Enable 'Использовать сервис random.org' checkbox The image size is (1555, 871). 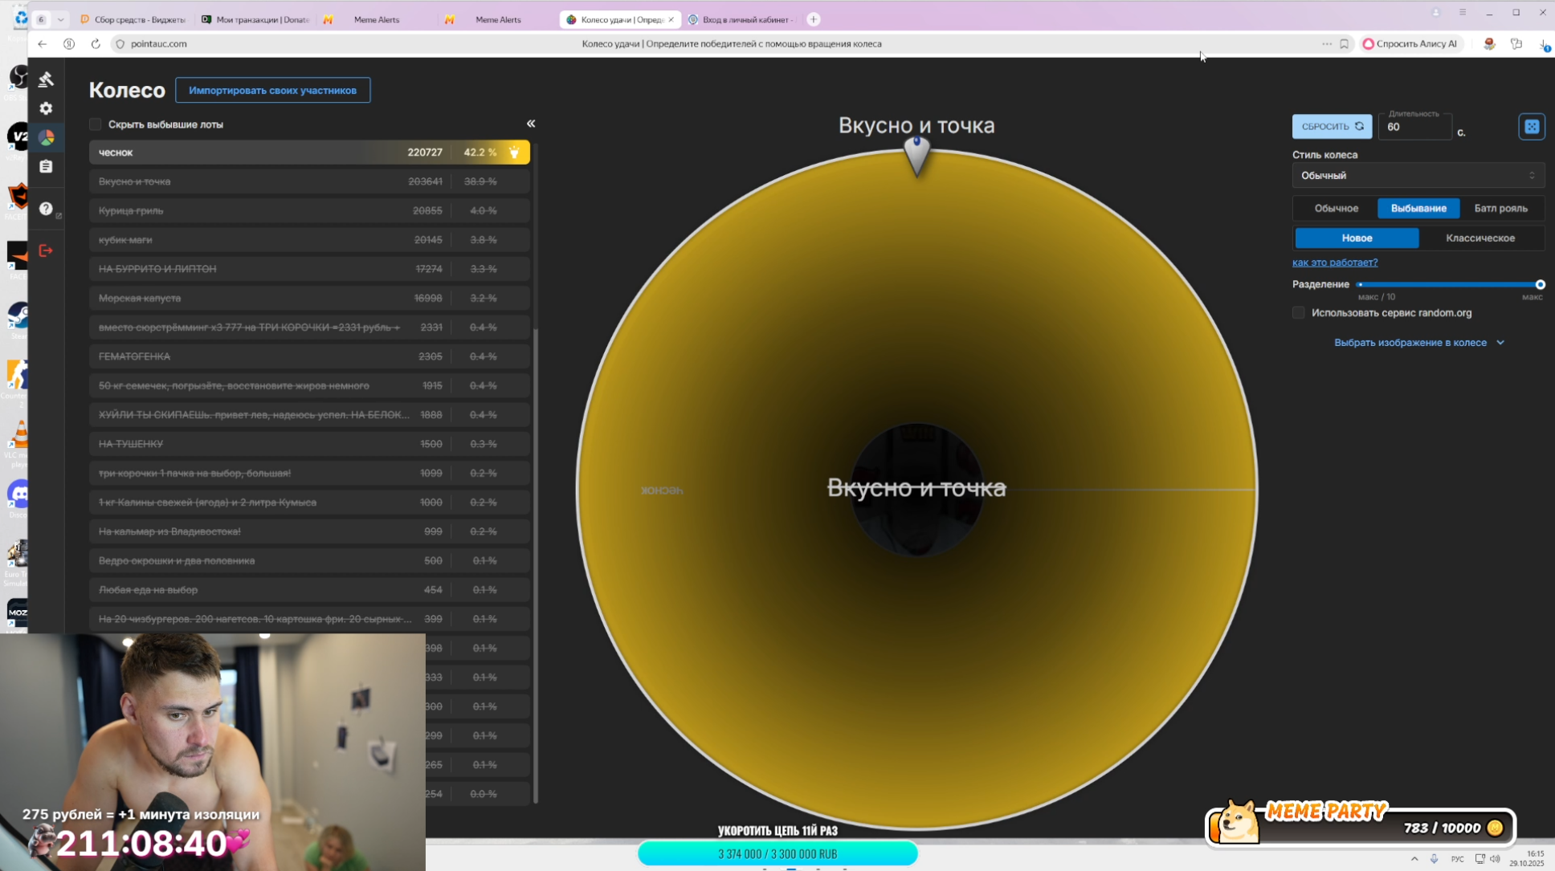1298,313
